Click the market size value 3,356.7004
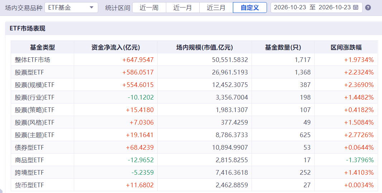The height and width of the screenshot is (193, 382). [232, 97]
